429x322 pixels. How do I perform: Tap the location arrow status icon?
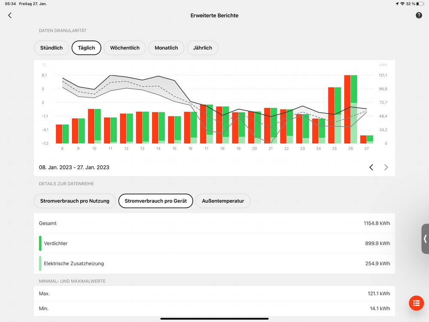click(x=397, y=3)
